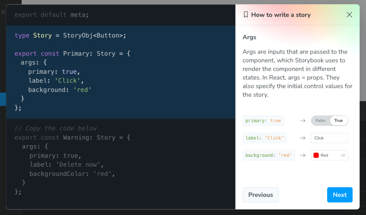This screenshot has height=215, width=366.
Task: Click the background: 'red' code chip
Action: pyautogui.click(x=268, y=155)
